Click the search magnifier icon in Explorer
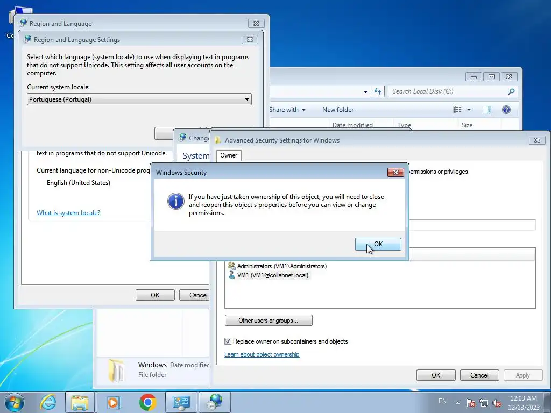Screen dimensions: 551x413 pyautogui.click(x=511, y=91)
